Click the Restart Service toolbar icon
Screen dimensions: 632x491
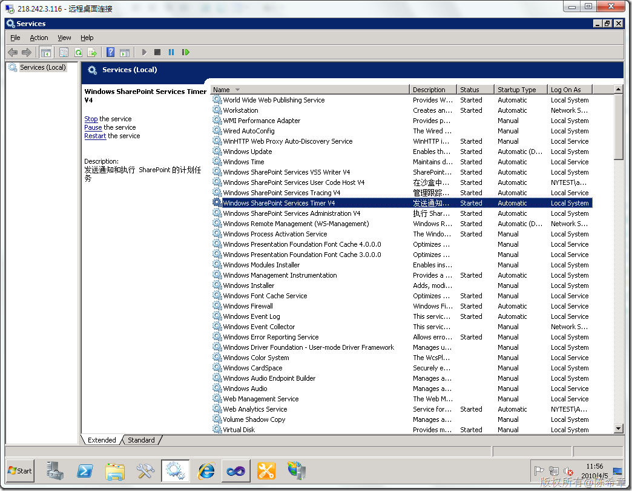coord(185,52)
